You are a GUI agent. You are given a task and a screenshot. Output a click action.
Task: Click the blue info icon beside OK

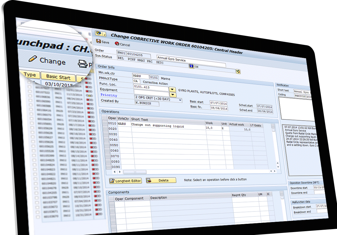pos(191,66)
